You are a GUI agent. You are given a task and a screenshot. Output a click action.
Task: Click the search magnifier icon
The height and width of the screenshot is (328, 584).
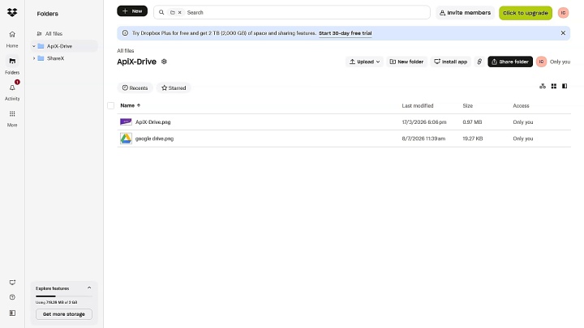(161, 12)
